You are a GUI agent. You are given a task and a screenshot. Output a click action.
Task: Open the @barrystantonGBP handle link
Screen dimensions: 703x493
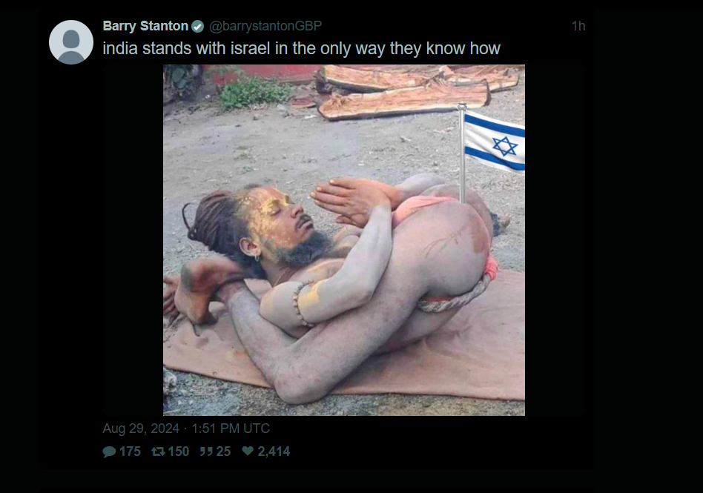pyautogui.click(x=265, y=26)
